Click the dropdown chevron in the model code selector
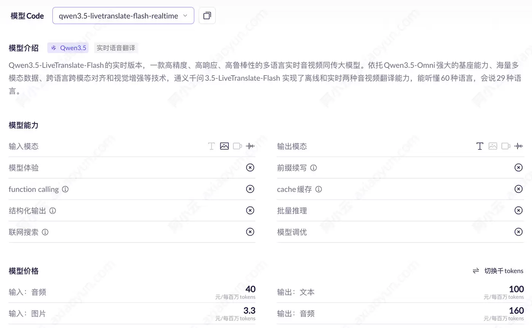Image resolution: width=532 pixels, height=328 pixels. click(x=185, y=16)
